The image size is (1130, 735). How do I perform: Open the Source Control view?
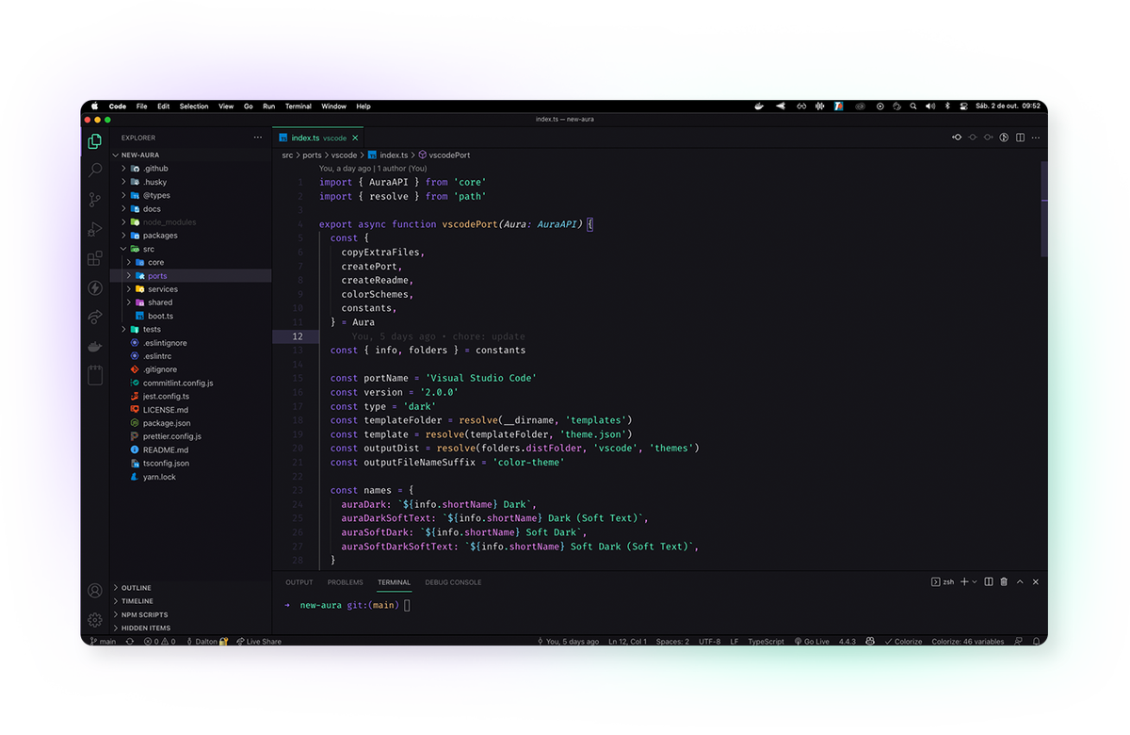click(95, 200)
